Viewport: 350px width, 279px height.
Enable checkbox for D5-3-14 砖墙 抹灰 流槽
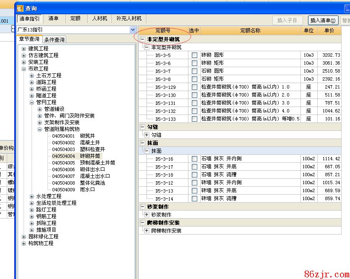tap(194, 199)
